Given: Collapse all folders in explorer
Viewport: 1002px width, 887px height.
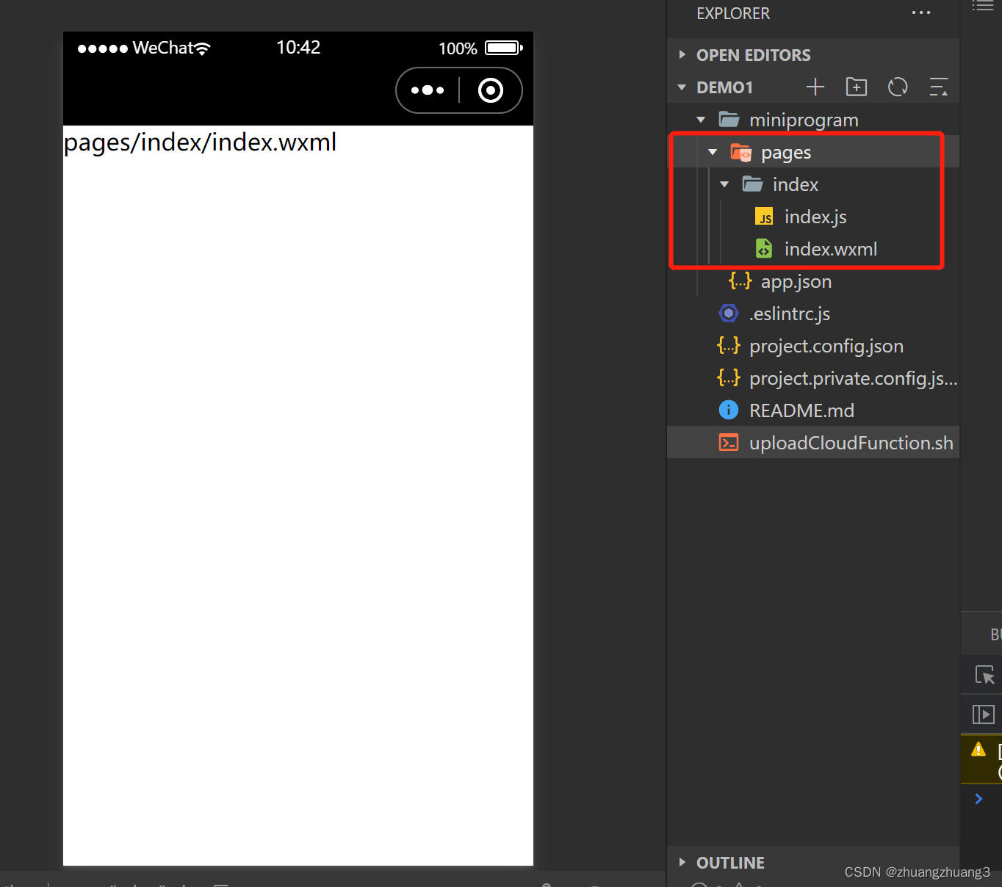Looking at the screenshot, I should 939,87.
